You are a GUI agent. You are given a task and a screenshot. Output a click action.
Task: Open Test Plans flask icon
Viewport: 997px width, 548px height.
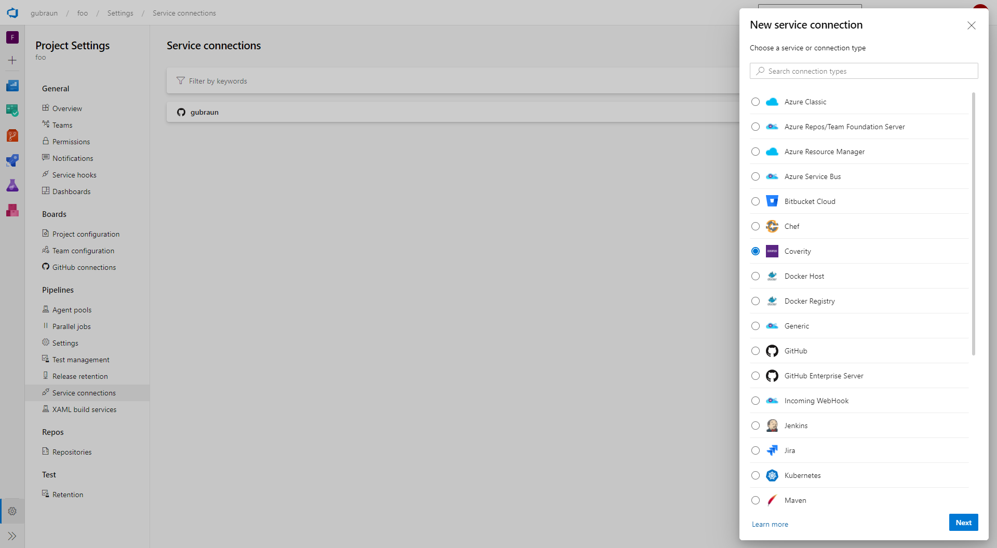click(x=12, y=185)
